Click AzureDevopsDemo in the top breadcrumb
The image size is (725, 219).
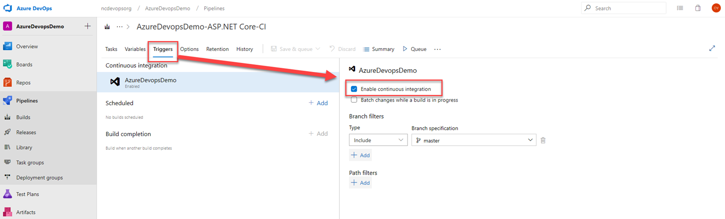[x=168, y=8]
